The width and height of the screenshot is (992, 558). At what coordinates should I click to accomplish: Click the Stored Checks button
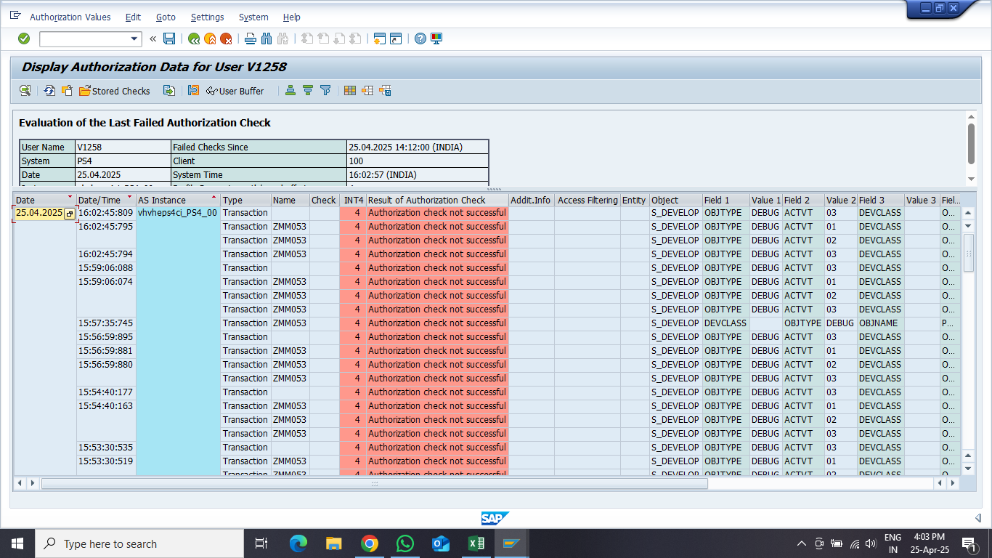click(x=115, y=91)
